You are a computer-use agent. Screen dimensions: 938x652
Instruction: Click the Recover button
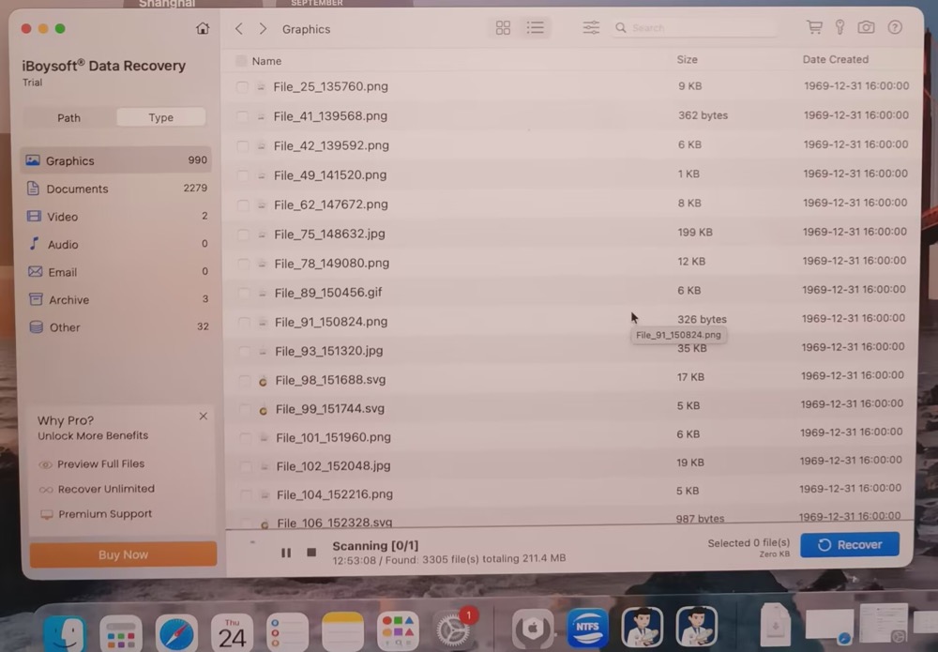pos(850,544)
